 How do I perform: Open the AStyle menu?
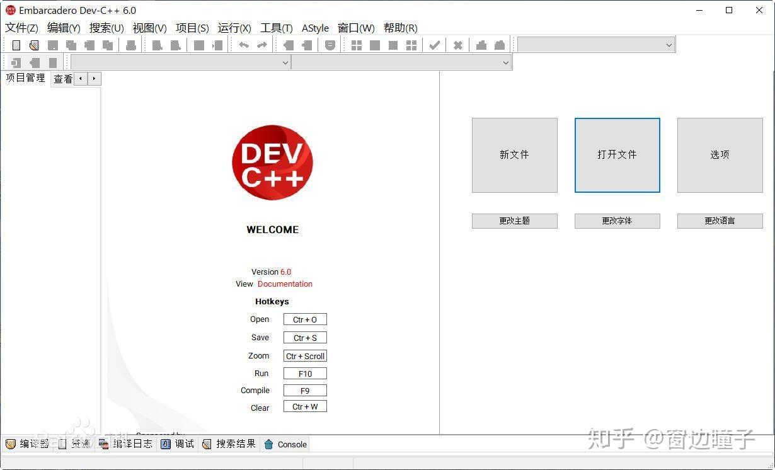[x=315, y=28]
